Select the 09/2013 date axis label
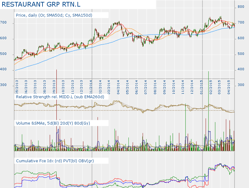 (x=54, y=87)
